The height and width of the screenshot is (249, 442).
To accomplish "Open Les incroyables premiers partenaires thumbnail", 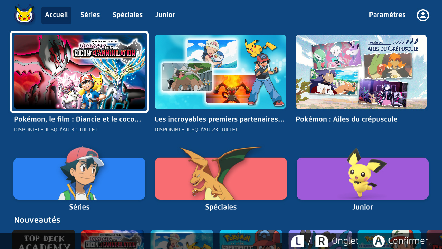I will point(220,72).
